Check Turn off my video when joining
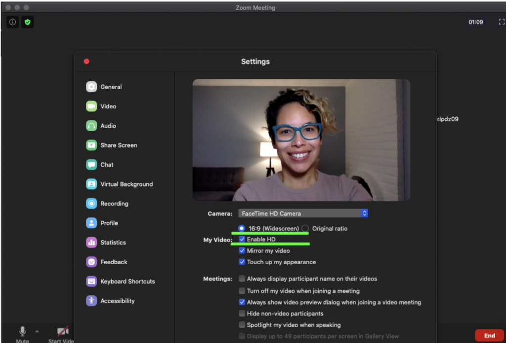Viewport: 506px width, 343px height. pyautogui.click(x=242, y=291)
